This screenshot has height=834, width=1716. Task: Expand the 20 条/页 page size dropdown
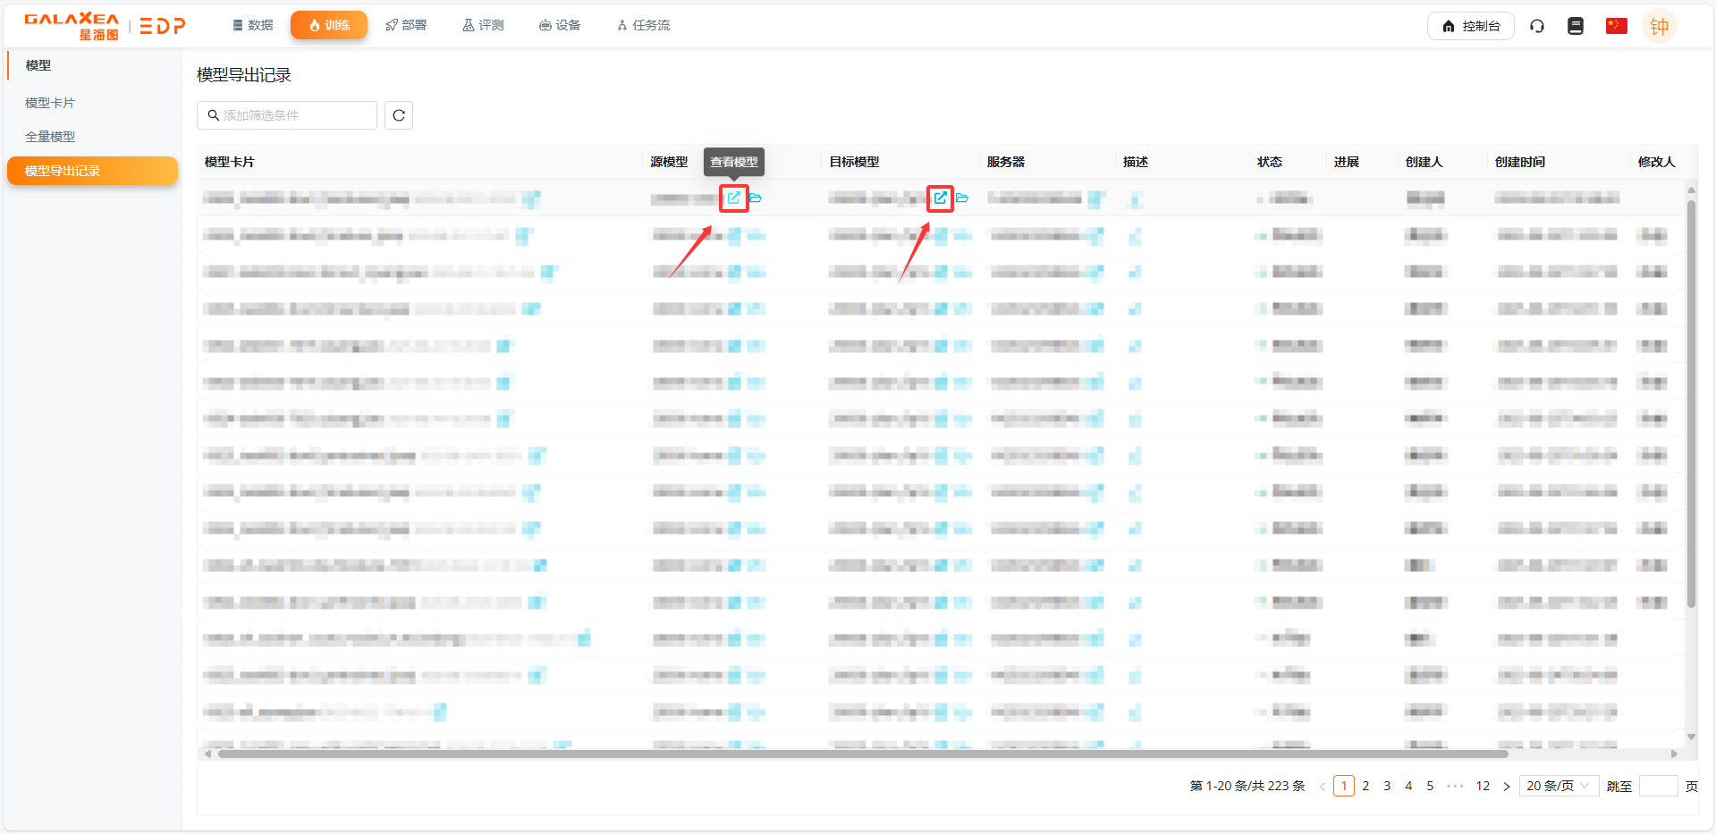point(1558,786)
